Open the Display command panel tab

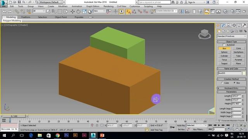[x=239, y=25]
